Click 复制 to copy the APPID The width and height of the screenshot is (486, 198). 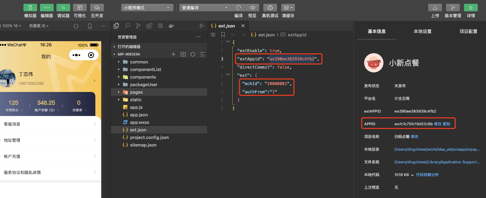(446, 124)
